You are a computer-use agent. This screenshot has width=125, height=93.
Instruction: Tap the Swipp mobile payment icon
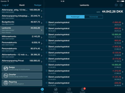(6, 68)
